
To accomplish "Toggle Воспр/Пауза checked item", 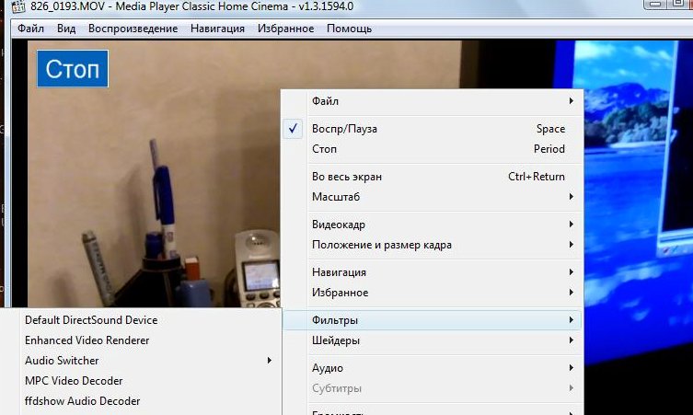I will 433,129.
